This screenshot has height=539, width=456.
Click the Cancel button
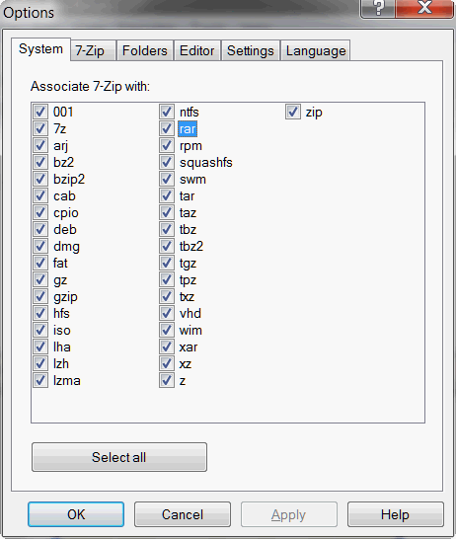click(x=183, y=514)
